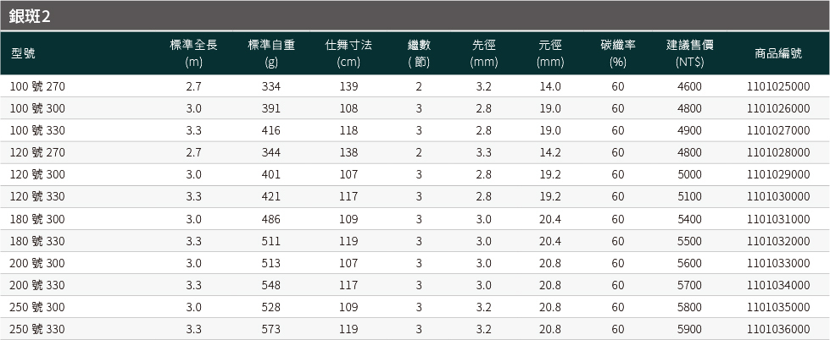Click the 200 號 330 model name
The image size is (830, 340).
(x=37, y=285)
